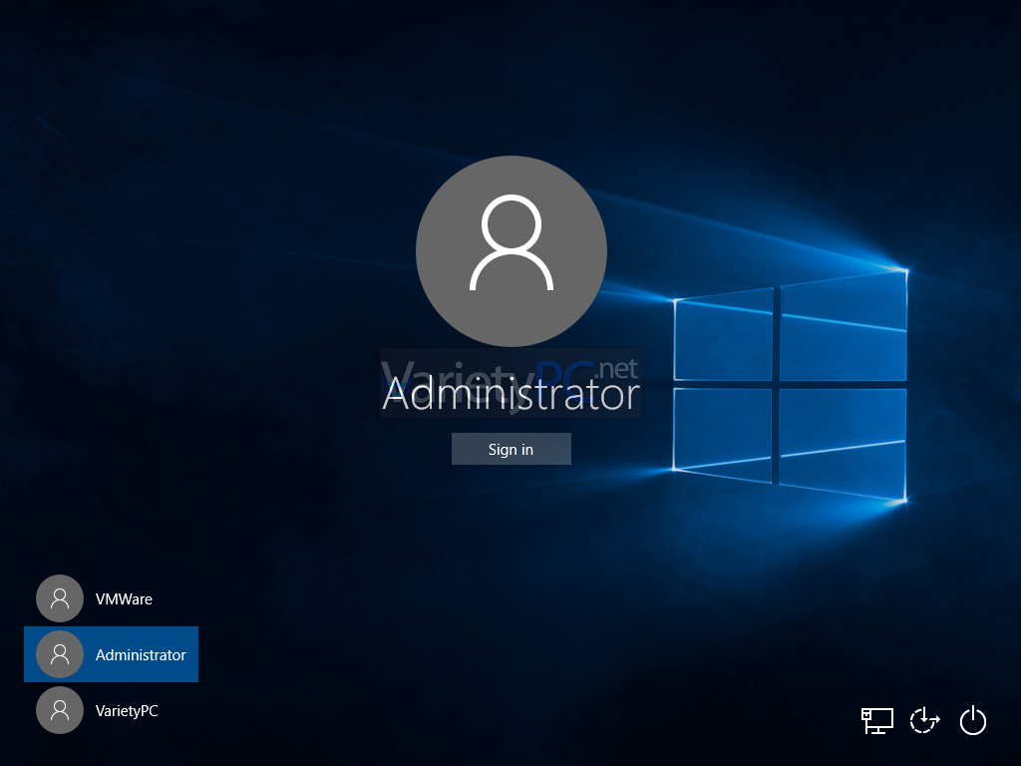Click the person silhouette in the large avatar
The height and width of the screenshot is (766, 1021).
click(510, 244)
